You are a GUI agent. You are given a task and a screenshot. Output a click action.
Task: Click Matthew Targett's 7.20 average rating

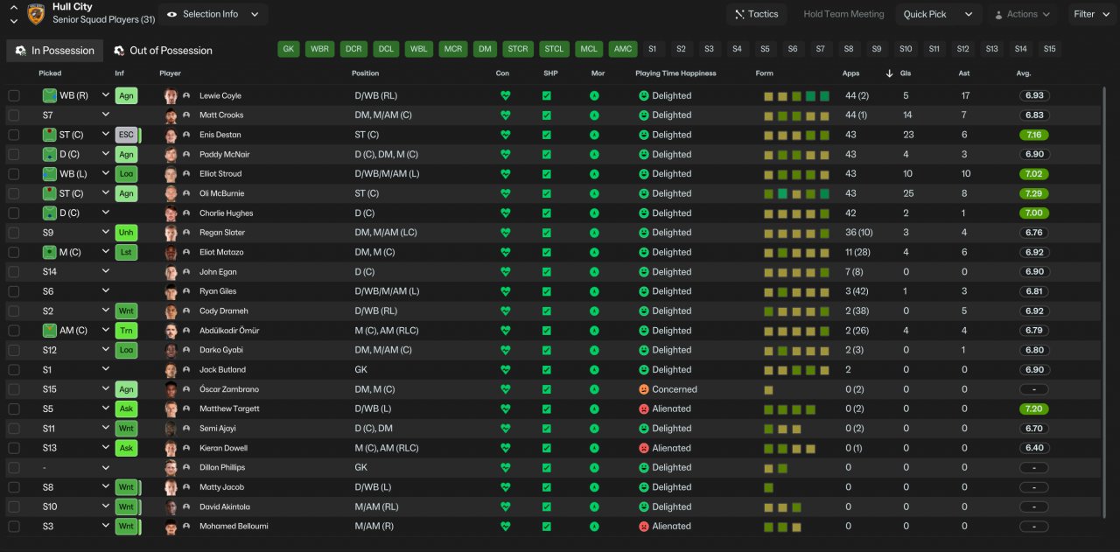tap(1034, 409)
